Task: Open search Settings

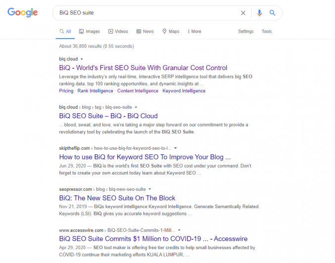Action: pyautogui.click(x=246, y=31)
